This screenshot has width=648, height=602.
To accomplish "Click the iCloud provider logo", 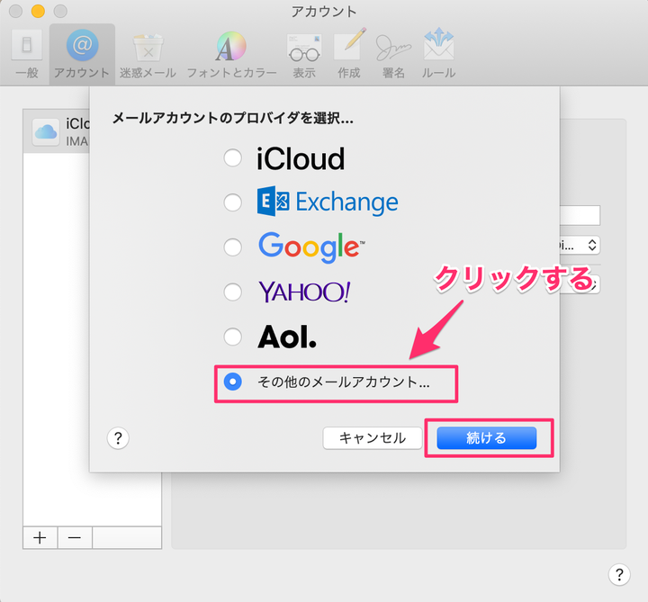I will click(x=301, y=158).
